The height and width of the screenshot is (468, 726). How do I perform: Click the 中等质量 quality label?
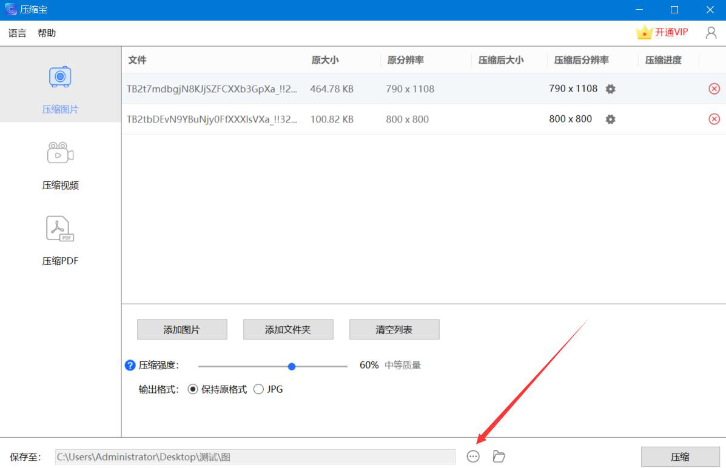coord(402,365)
